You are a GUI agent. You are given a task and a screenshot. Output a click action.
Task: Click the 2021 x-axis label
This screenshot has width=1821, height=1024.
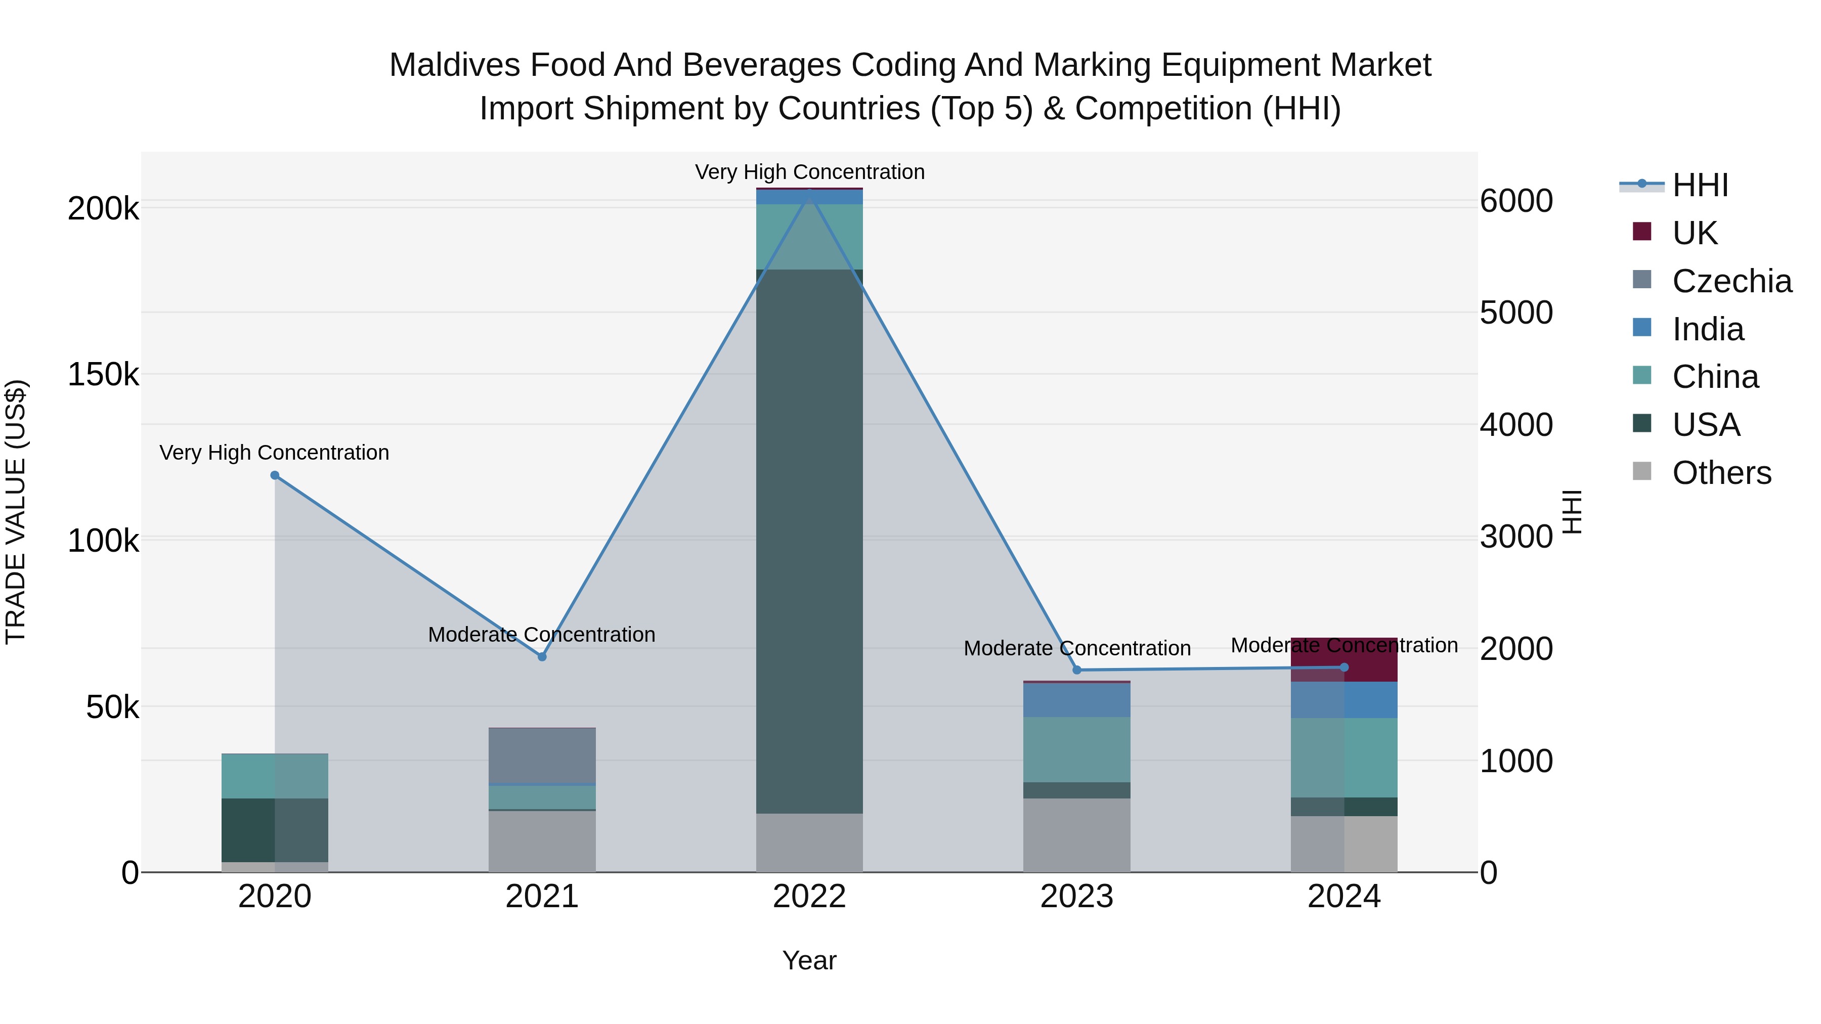542,897
